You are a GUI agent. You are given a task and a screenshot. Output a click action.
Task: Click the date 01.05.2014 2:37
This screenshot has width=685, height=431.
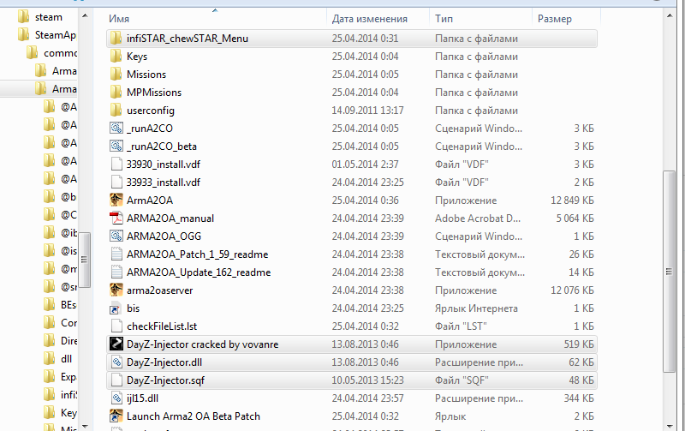366,165
